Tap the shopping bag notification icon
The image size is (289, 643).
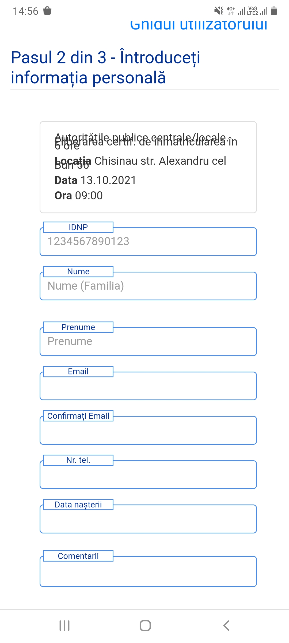pyautogui.click(x=47, y=11)
